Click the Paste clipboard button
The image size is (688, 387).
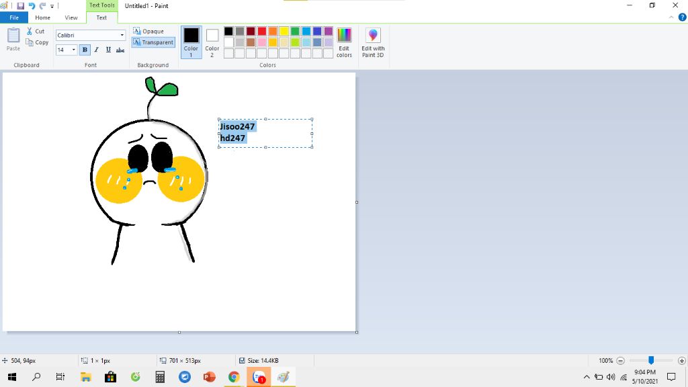tap(13, 40)
